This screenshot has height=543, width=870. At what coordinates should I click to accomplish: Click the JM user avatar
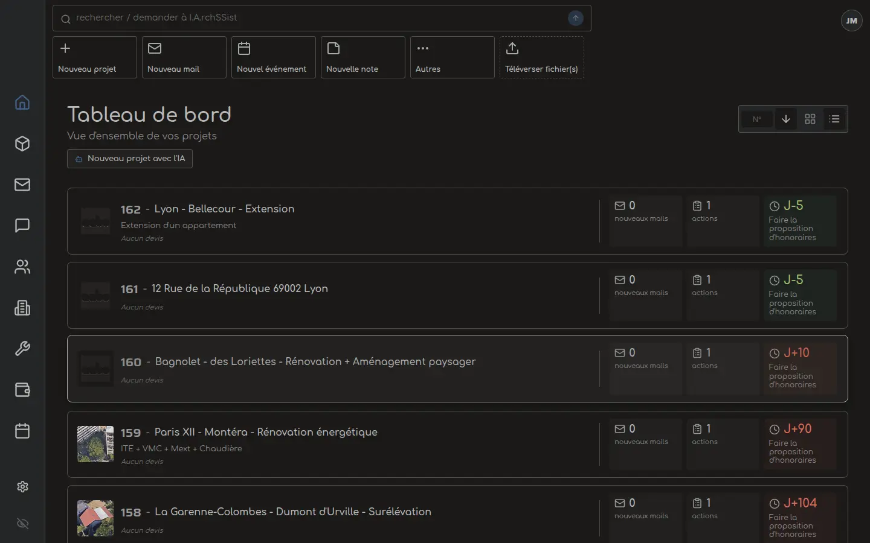pyautogui.click(x=851, y=21)
